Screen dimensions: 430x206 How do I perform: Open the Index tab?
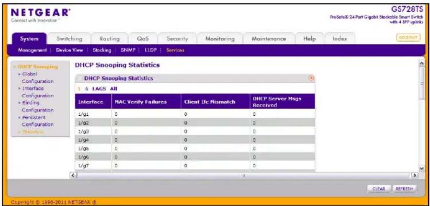tap(340, 39)
